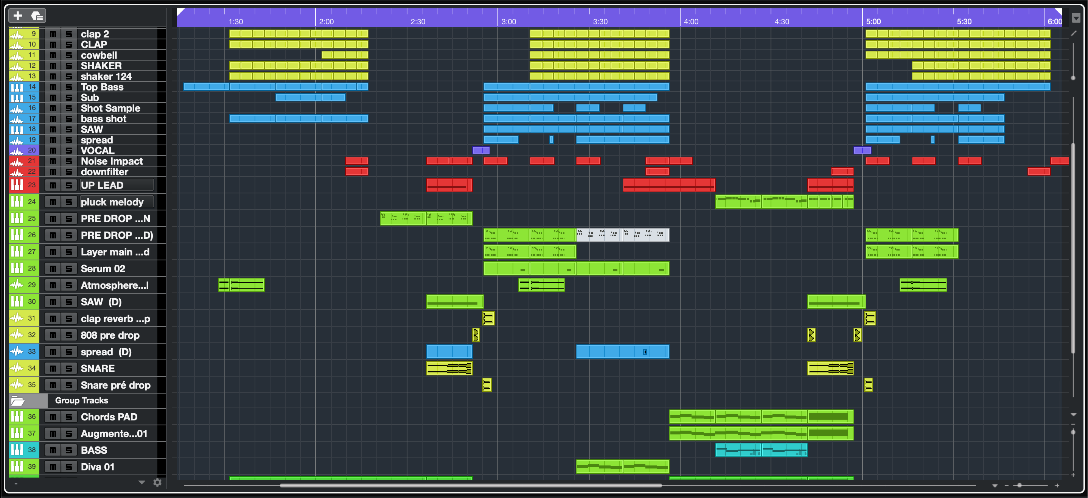Solo the Sub track

pyautogui.click(x=69, y=98)
